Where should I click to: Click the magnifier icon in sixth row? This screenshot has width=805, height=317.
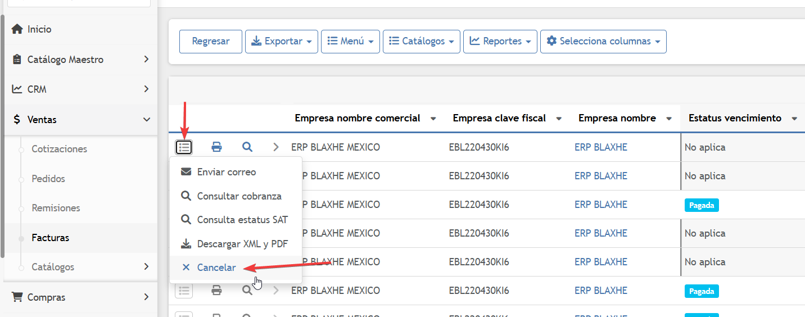coord(247,291)
